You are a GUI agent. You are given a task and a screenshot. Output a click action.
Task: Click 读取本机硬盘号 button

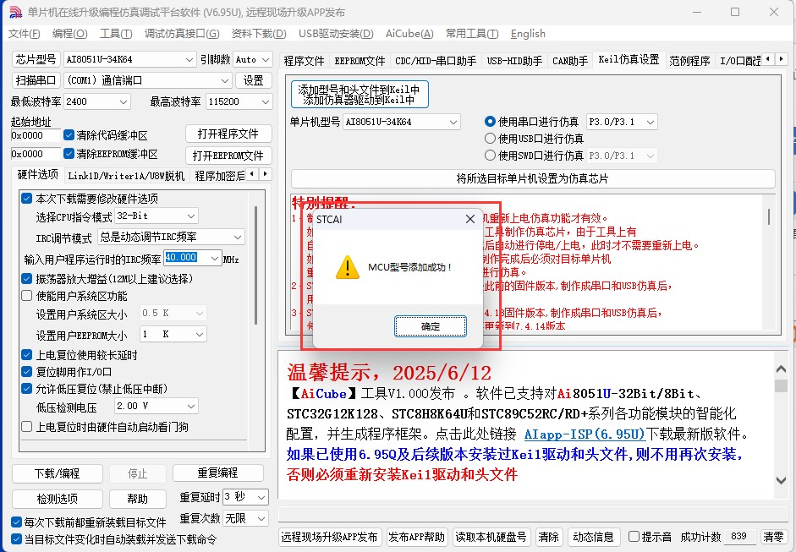[491, 537]
